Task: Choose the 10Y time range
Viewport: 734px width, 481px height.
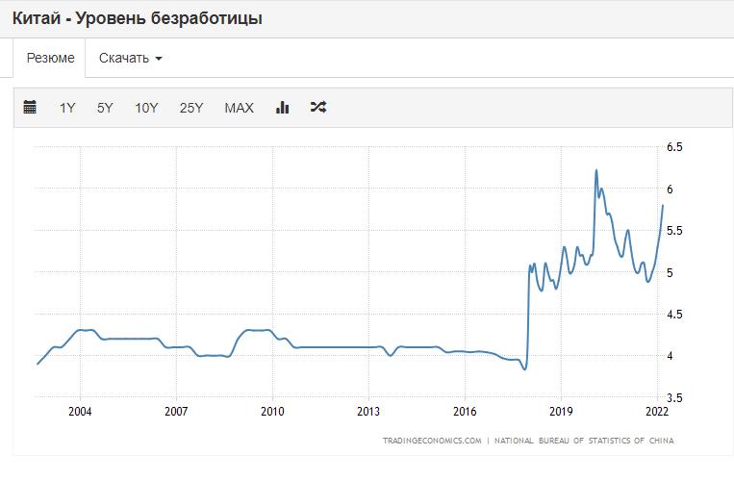Action: click(x=146, y=108)
